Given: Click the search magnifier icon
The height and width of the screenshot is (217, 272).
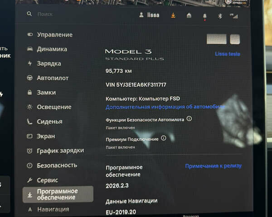Looking at the screenshot, I should (x=29, y=14).
